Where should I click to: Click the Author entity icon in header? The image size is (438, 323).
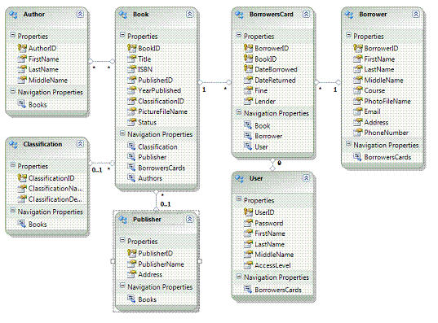(x=13, y=14)
